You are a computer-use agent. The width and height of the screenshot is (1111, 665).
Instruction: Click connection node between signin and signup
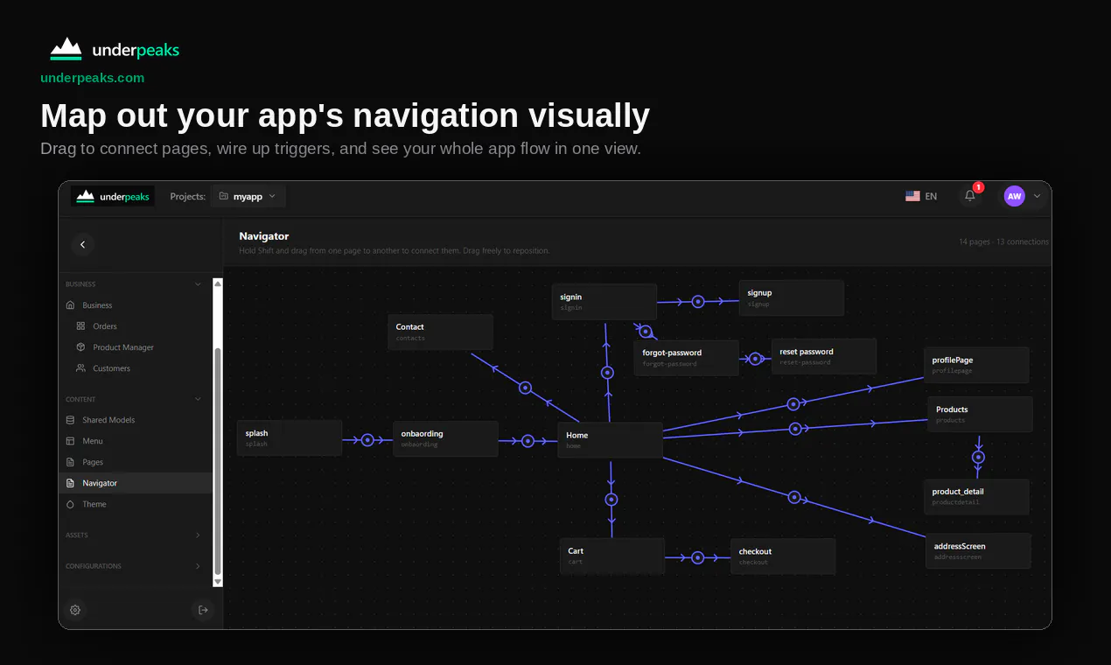[x=698, y=302]
